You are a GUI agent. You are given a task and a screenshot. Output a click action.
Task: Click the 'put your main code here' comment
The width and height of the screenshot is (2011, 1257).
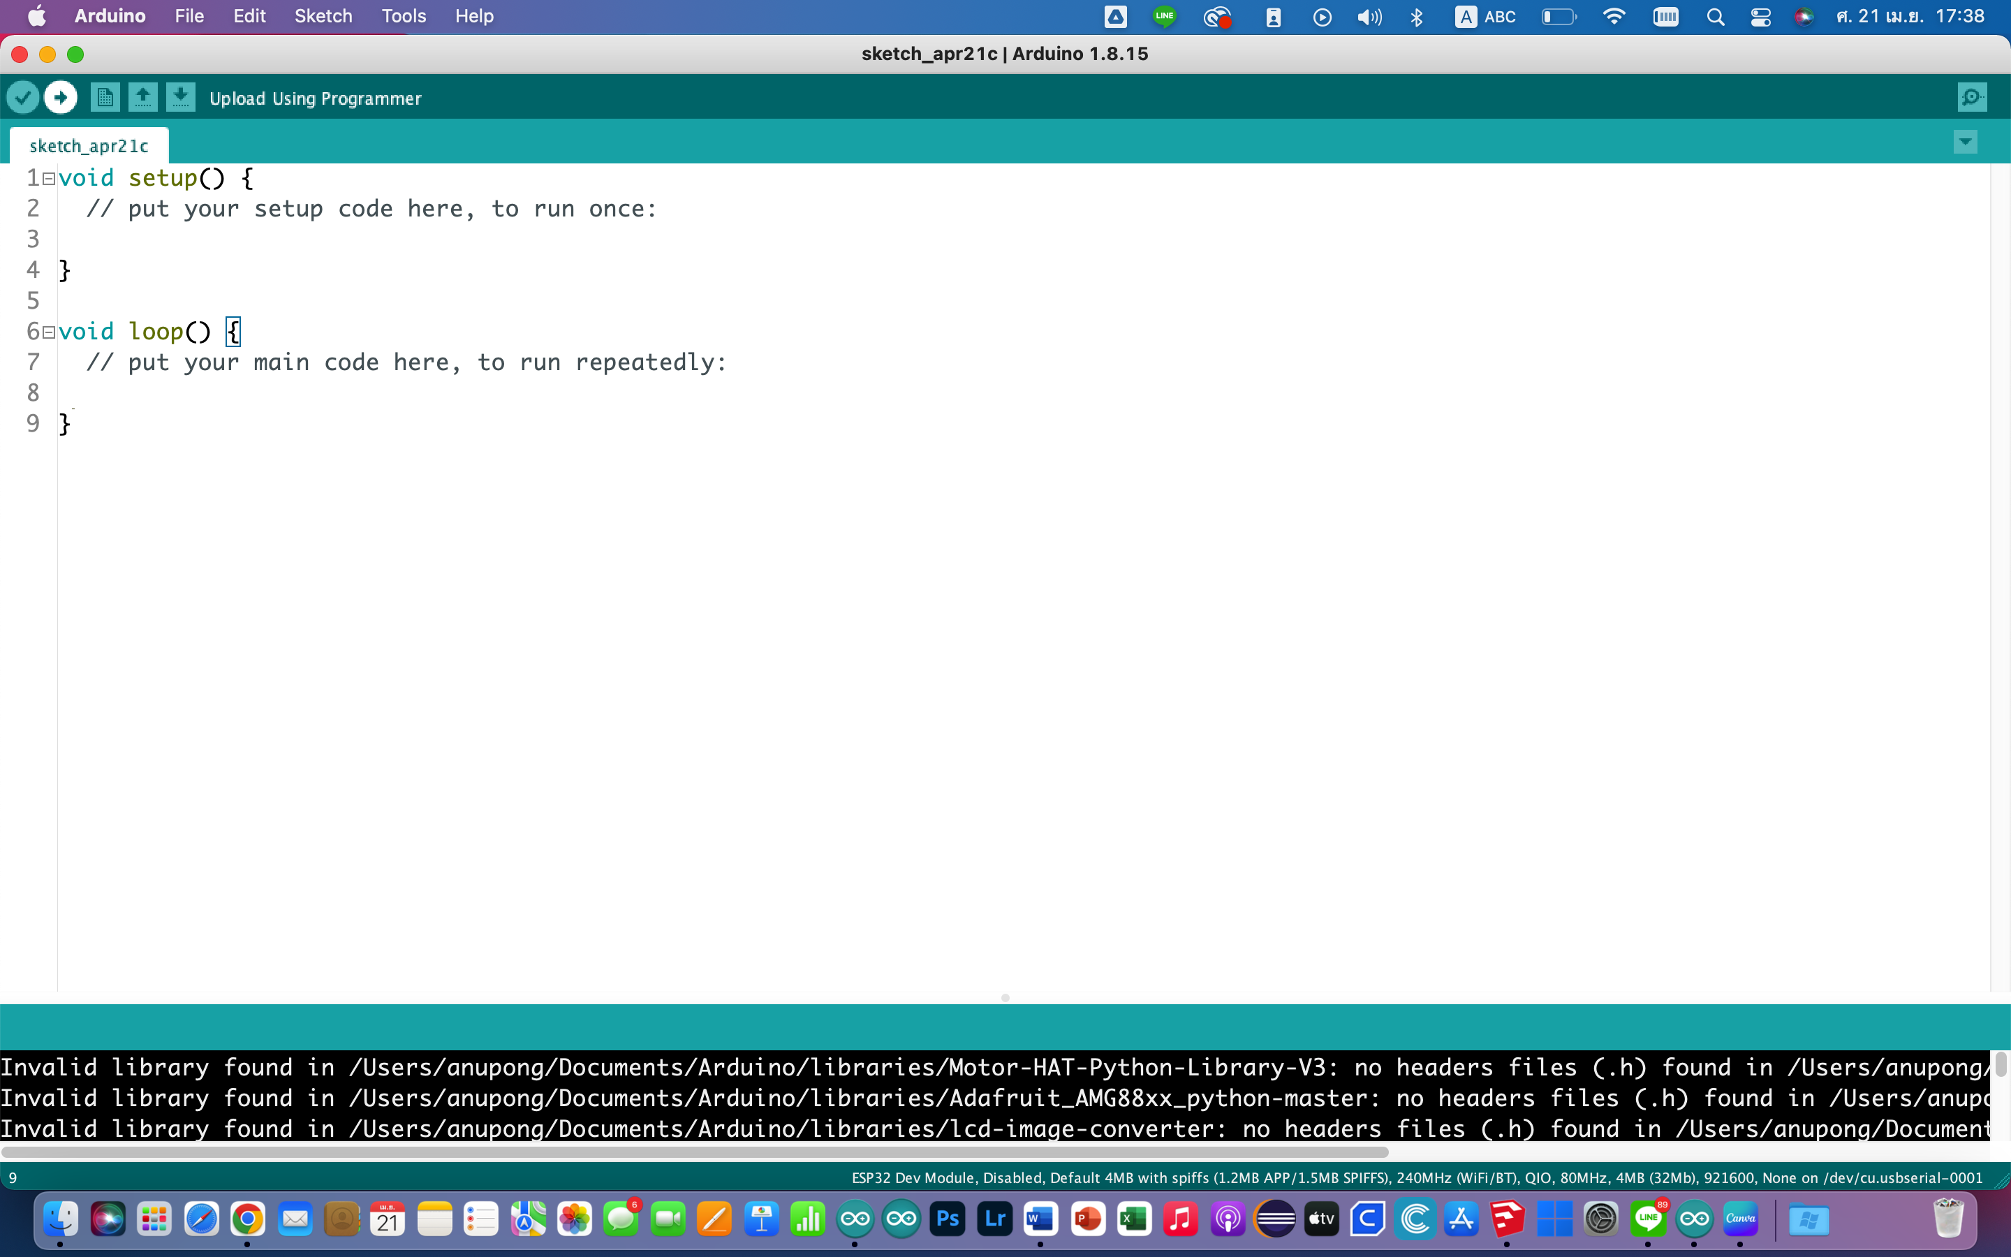point(406,362)
